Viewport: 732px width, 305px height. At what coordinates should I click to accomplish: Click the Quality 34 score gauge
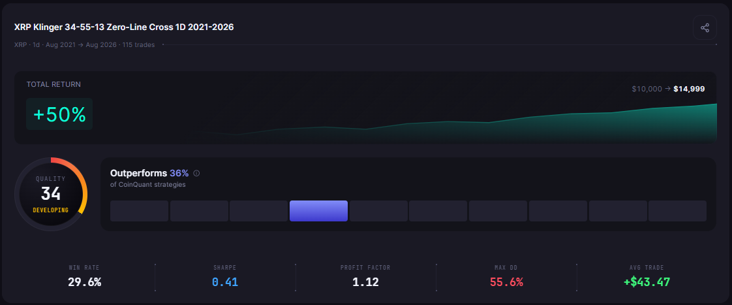51,194
